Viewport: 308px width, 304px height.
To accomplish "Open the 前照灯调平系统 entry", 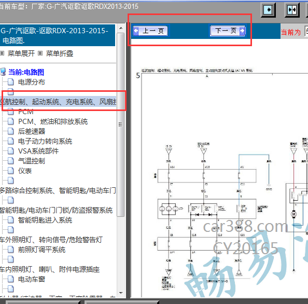I will click(41, 250).
